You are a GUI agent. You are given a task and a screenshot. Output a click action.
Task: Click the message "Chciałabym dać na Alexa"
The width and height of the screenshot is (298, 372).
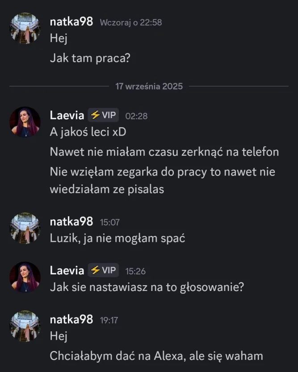pos(156,356)
